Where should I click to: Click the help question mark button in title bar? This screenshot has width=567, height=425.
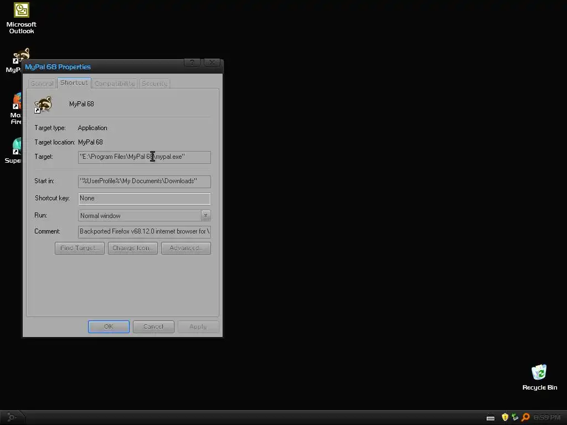pos(192,63)
